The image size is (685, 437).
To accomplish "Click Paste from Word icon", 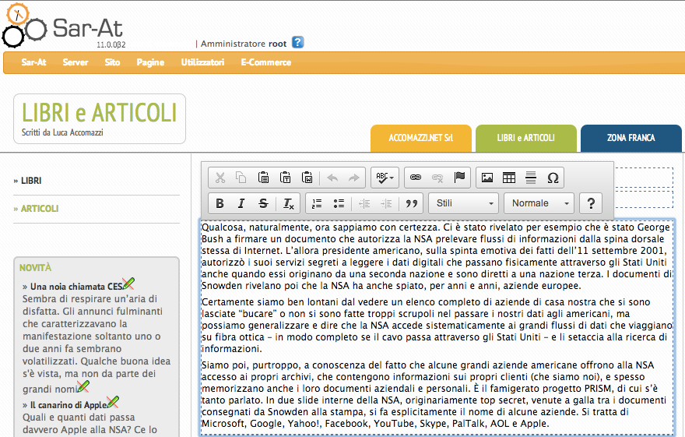I will (307, 178).
